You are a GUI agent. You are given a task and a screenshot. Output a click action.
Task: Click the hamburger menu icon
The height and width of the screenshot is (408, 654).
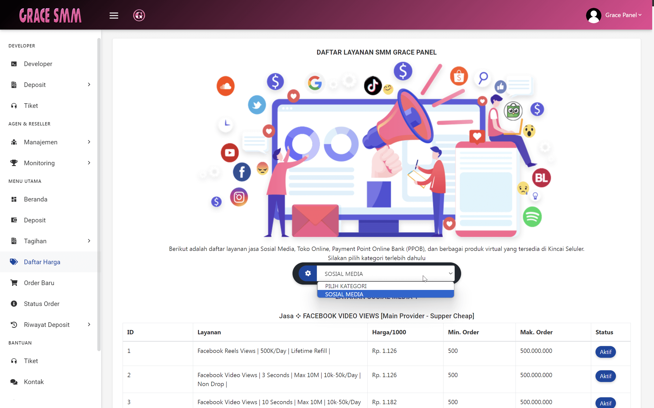[114, 16]
